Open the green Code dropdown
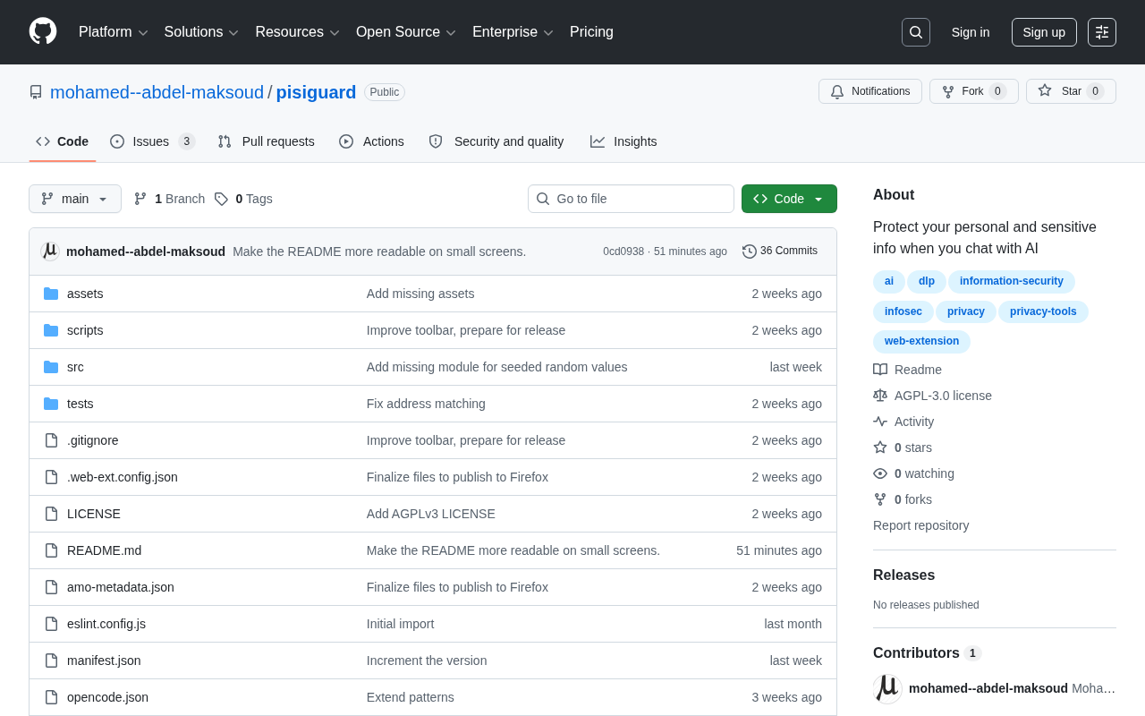 click(x=789, y=199)
